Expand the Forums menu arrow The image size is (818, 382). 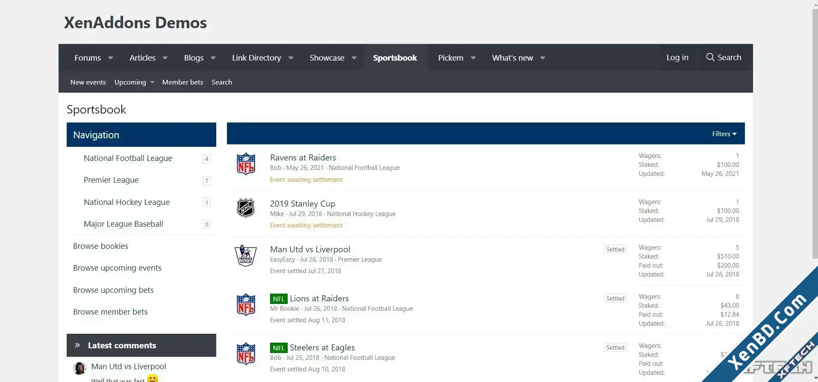pyautogui.click(x=111, y=58)
